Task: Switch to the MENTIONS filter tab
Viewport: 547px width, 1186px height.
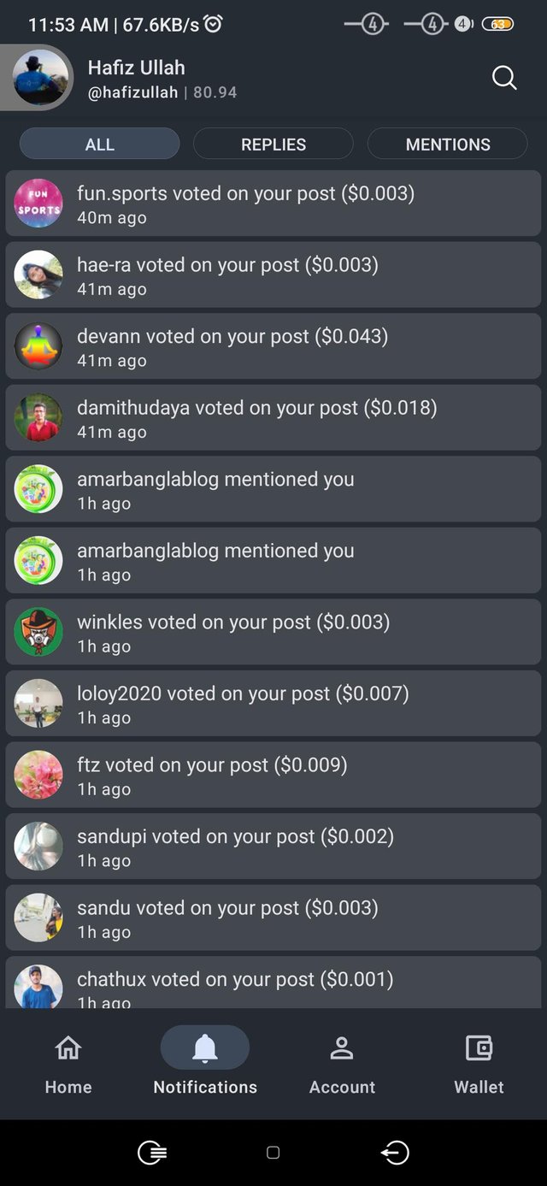Action: 448,144
